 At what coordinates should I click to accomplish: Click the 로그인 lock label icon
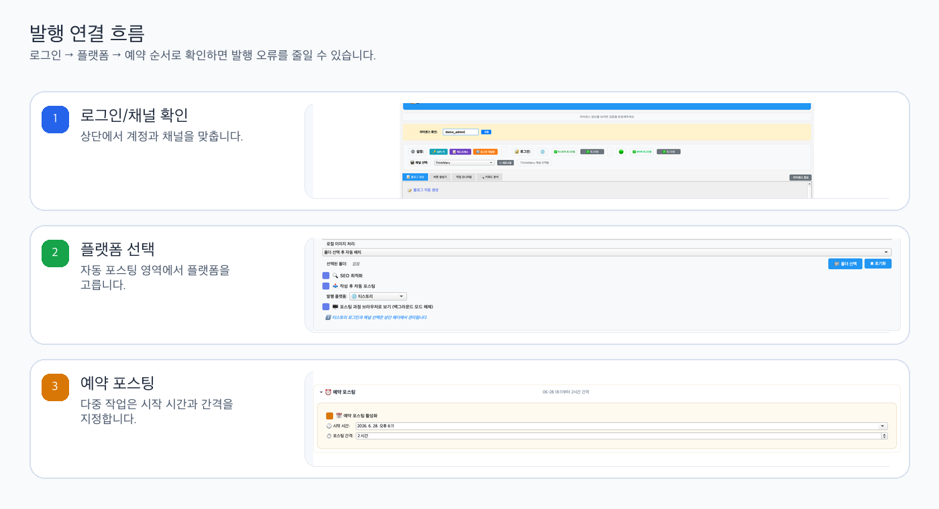click(x=516, y=151)
